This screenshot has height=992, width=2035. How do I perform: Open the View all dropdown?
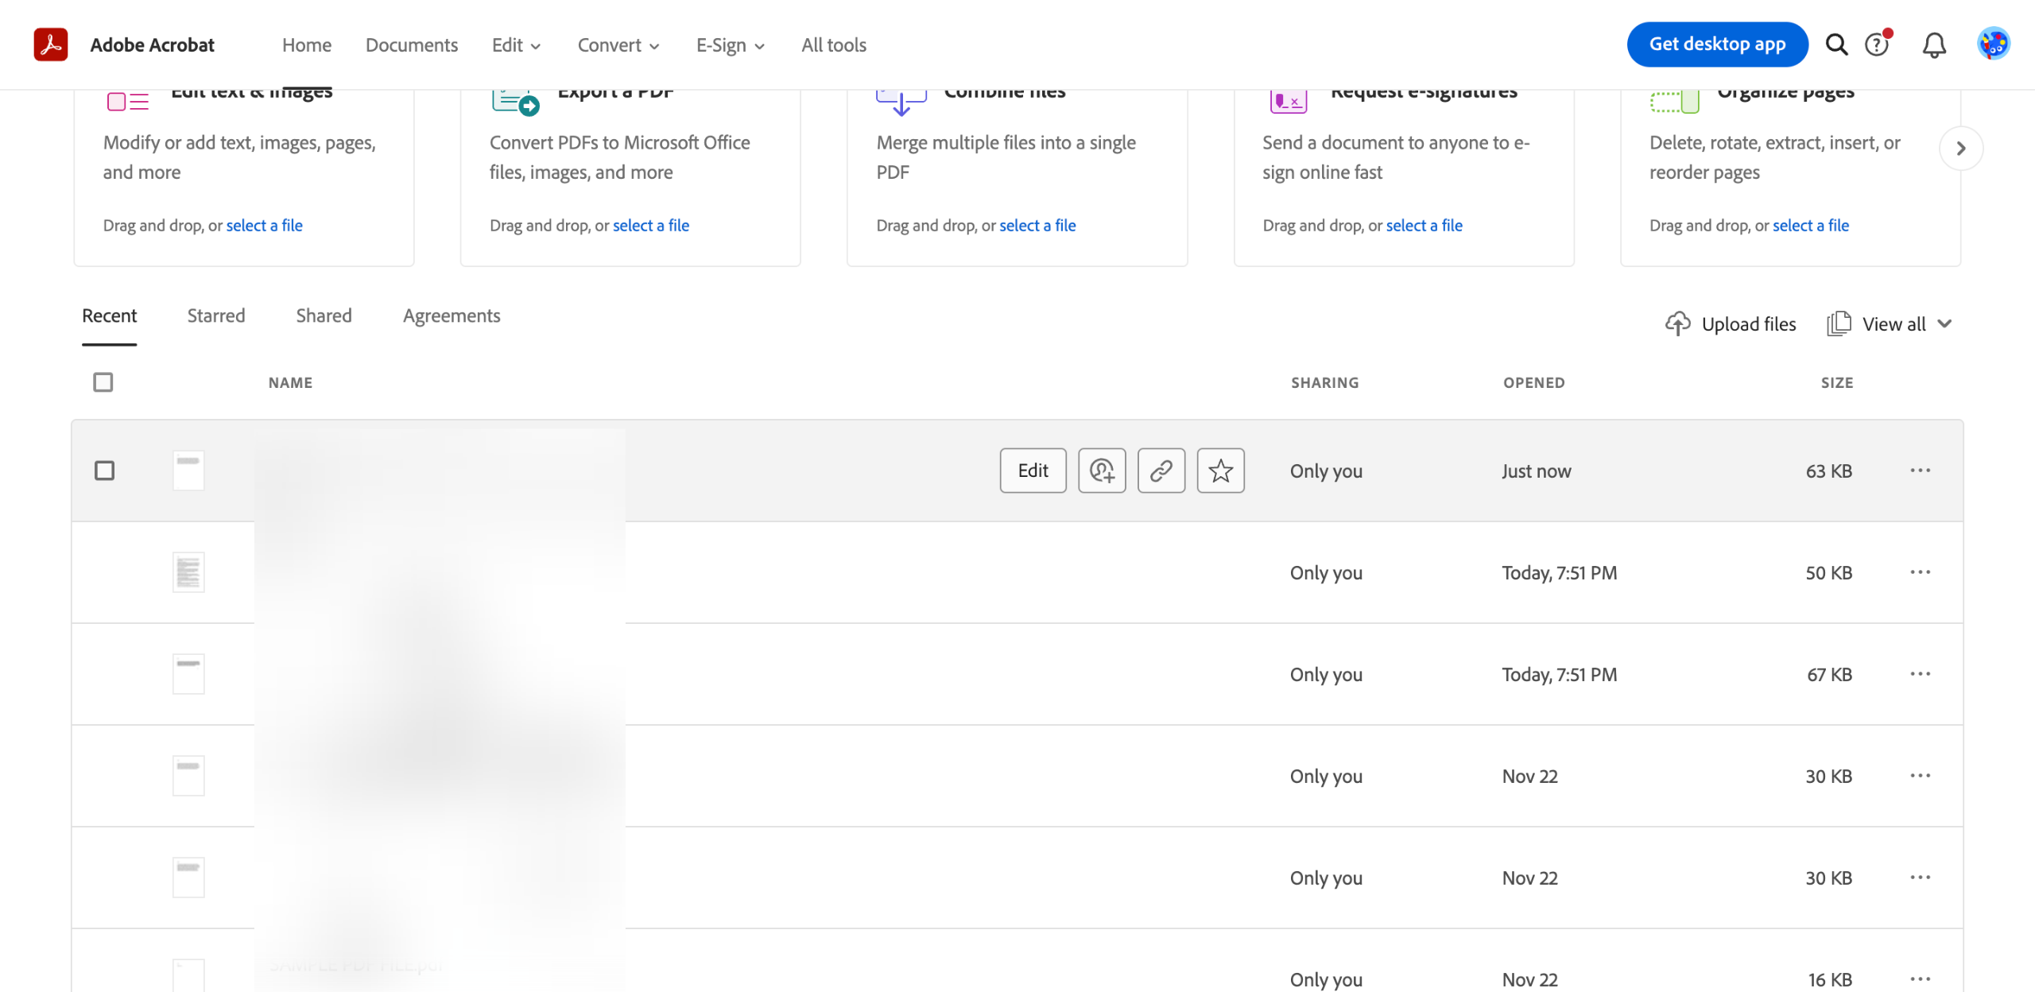pos(1893,324)
